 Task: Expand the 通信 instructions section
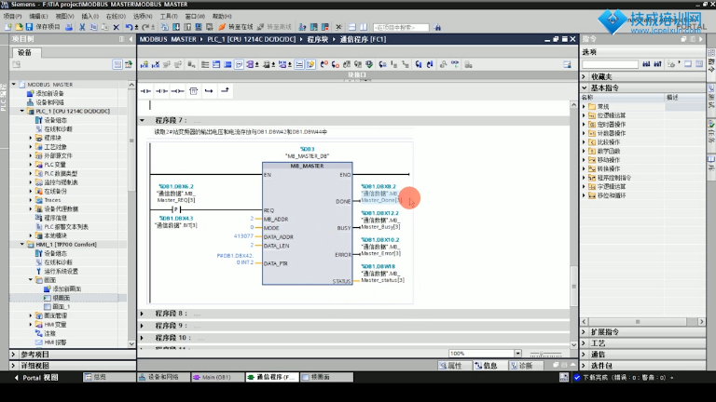584,355
